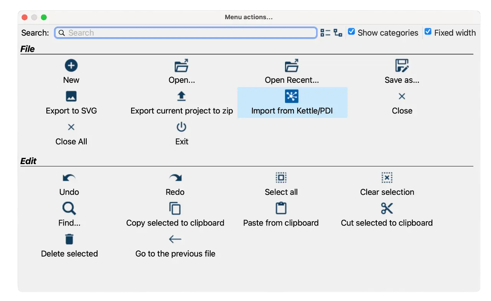Click the Exit power icon
Screen dimensions: 491x301
click(x=181, y=127)
